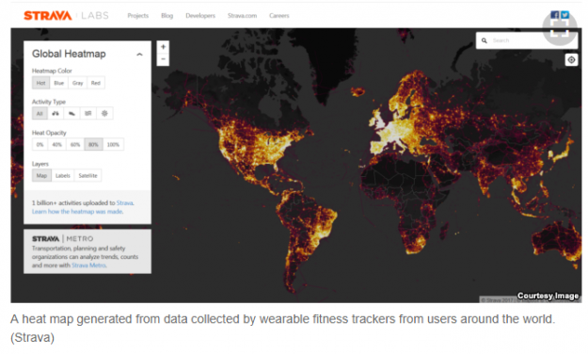Viewport: 588px width, 354px height.
Task: Open 'Learn how the heatmap was made' link
Action: [78, 212]
